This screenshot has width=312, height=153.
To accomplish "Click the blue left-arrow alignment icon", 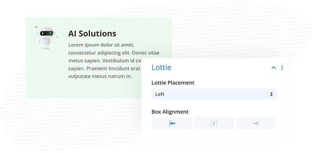I will click(172, 123).
